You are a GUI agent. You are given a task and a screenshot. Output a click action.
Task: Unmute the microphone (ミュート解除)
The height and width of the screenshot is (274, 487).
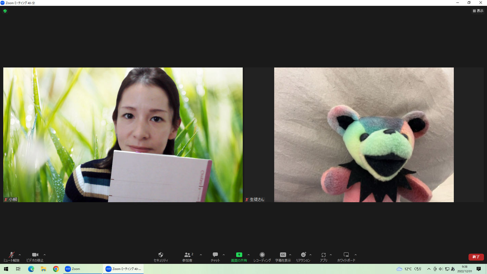click(11, 257)
